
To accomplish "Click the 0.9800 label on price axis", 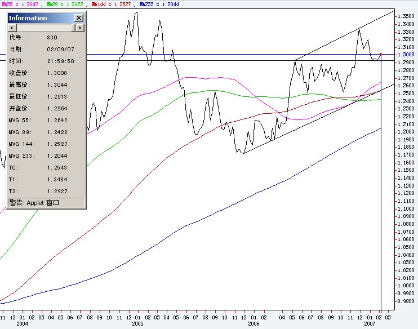I will 406,301.
